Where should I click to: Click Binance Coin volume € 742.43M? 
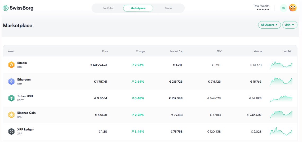coord(254,115)
